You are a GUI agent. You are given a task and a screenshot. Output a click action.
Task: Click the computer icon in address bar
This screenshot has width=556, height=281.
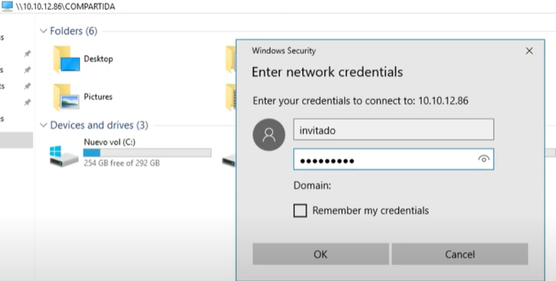(x=7, y=6)
